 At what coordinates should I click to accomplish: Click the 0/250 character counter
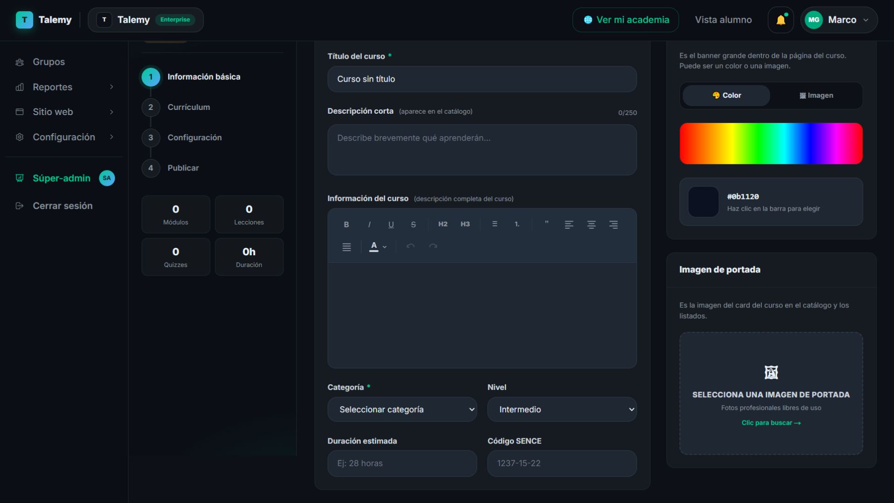pyautogui.click(x=627, y=113)
